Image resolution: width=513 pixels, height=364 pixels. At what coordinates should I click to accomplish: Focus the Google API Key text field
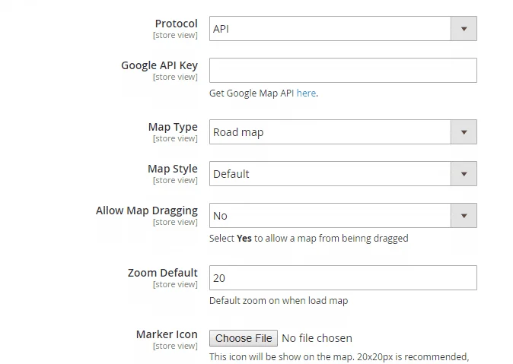(343, 70)
